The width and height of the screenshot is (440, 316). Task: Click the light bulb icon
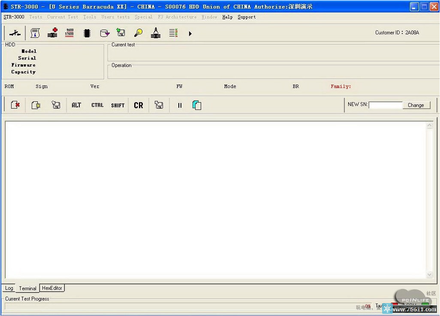click(x=138, y=33)
